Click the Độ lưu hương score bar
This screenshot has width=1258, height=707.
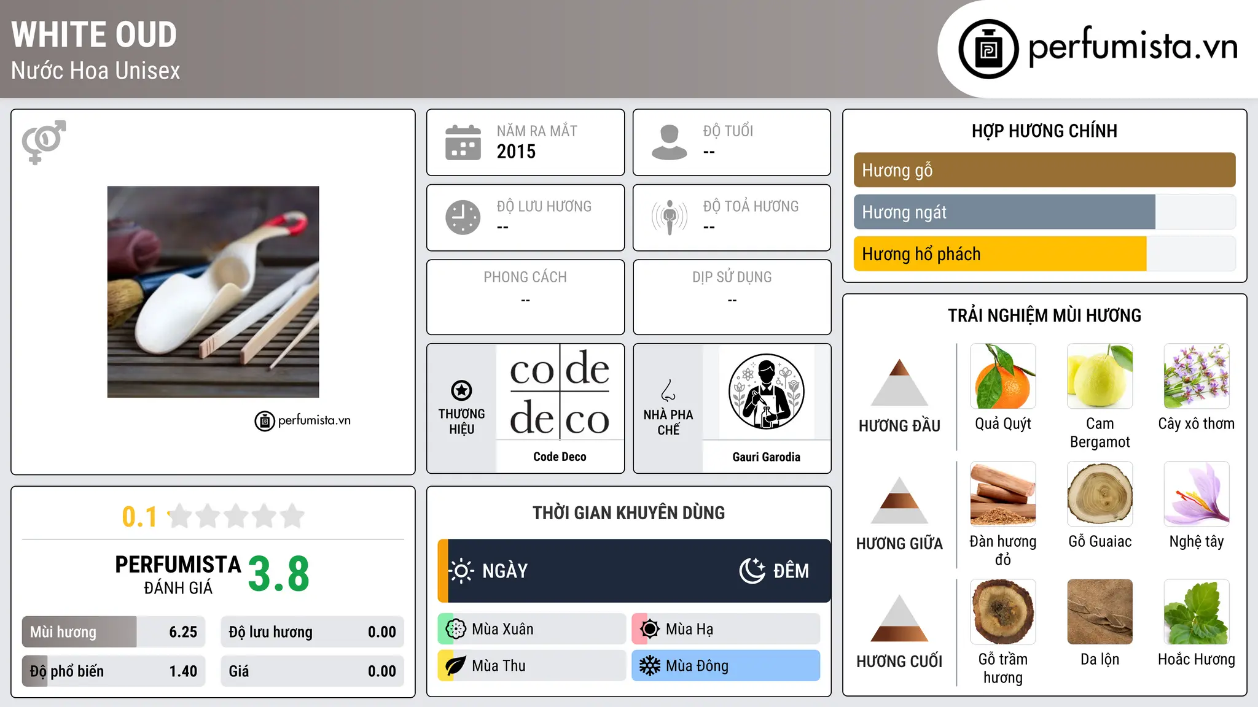point(313,632)
